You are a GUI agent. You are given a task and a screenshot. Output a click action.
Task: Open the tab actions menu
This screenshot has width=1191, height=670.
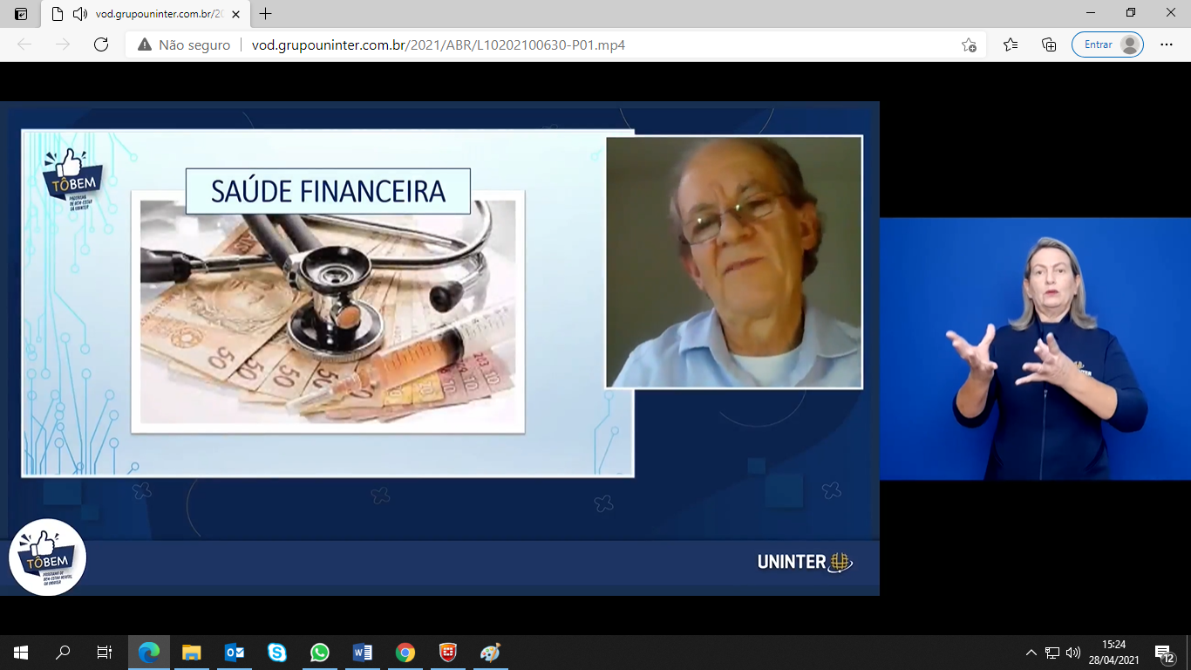click(x=21, y=14)
